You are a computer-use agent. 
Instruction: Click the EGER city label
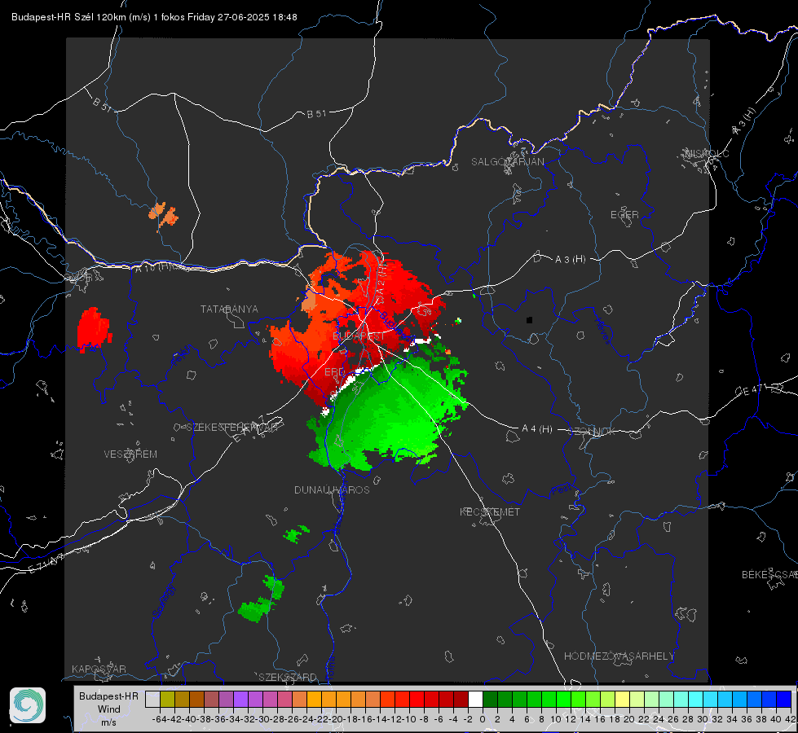click(624, 215)
